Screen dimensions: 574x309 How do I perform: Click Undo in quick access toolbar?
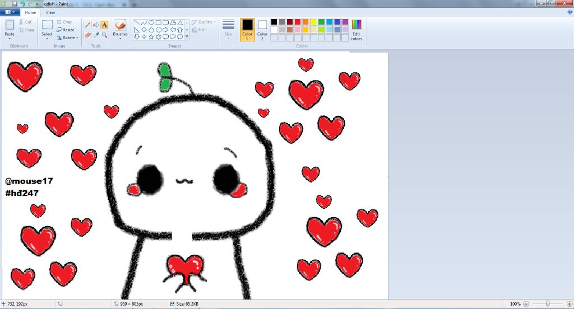point(22,4)
